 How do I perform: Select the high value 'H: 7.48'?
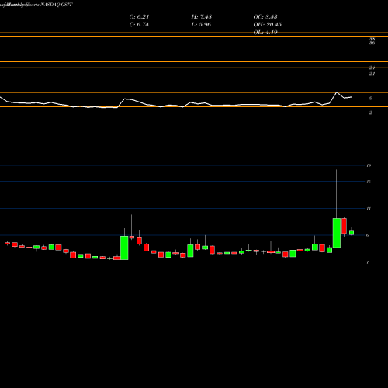coord(202,17)
